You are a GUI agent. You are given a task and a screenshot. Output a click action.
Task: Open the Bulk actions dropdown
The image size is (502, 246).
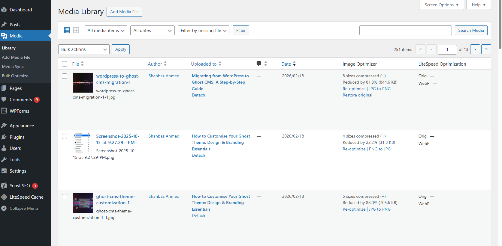pos(84,49)
